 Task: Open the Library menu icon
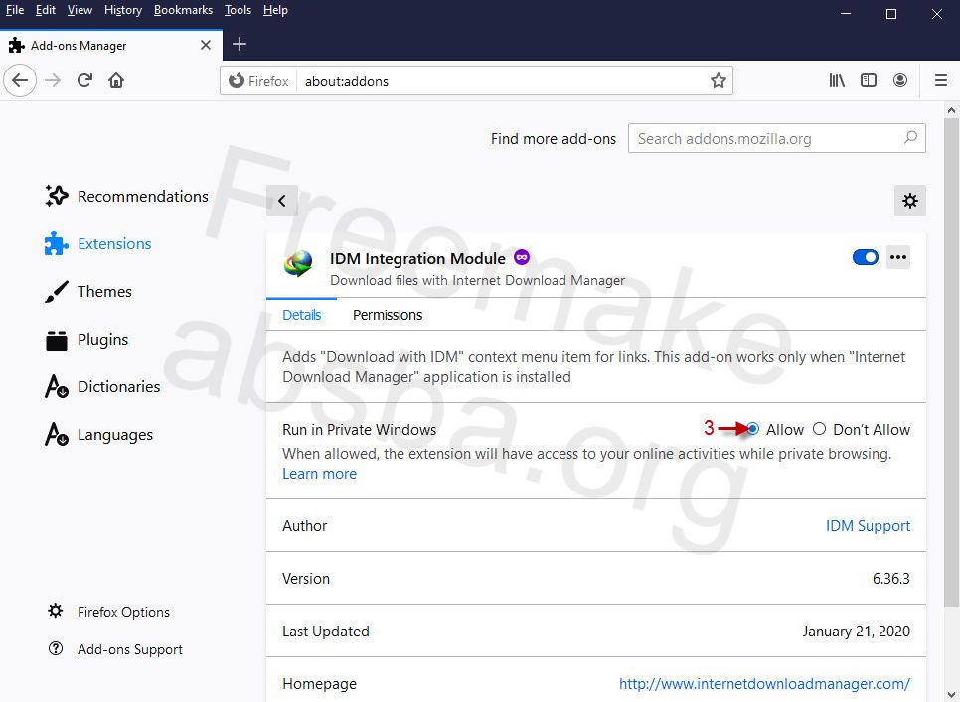[x=837, y=80]
